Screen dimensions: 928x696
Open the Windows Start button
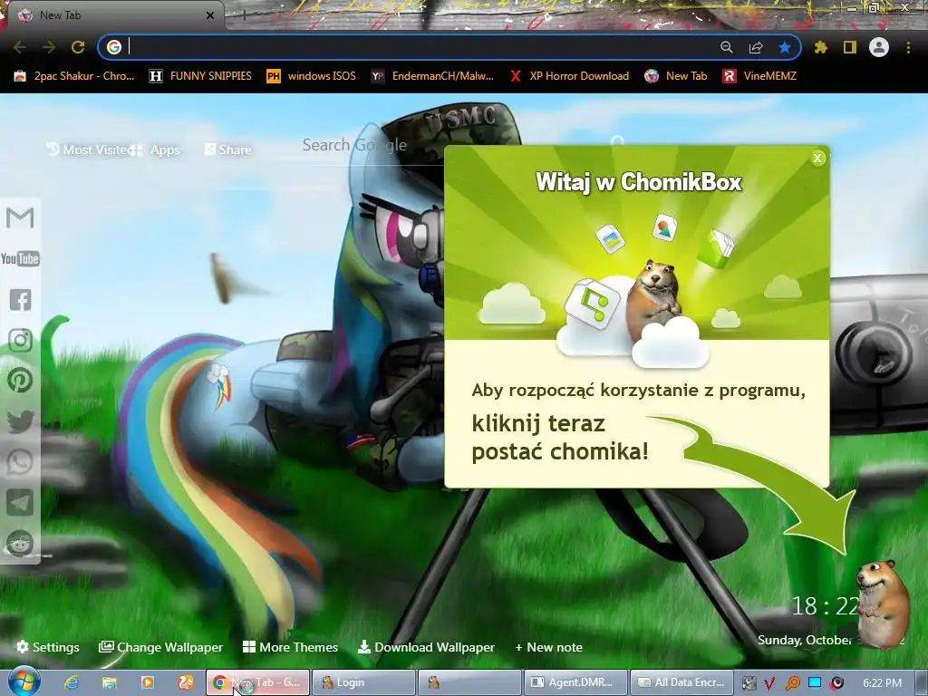pos(23,682)
